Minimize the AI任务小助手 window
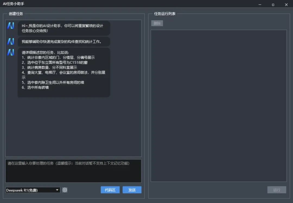Screen dimensions: 293x203 coord(260,5)
